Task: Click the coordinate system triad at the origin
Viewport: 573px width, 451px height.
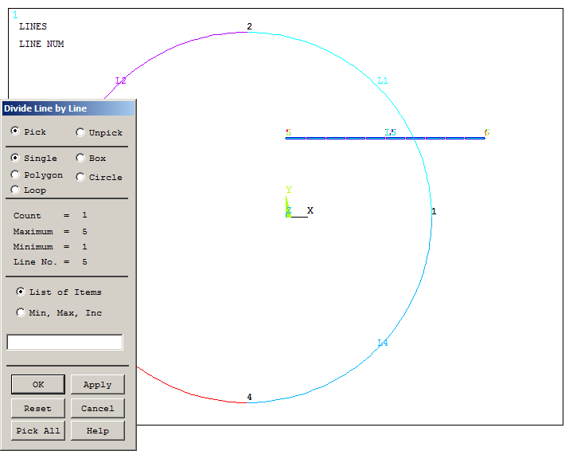Action: click(299, 203)
